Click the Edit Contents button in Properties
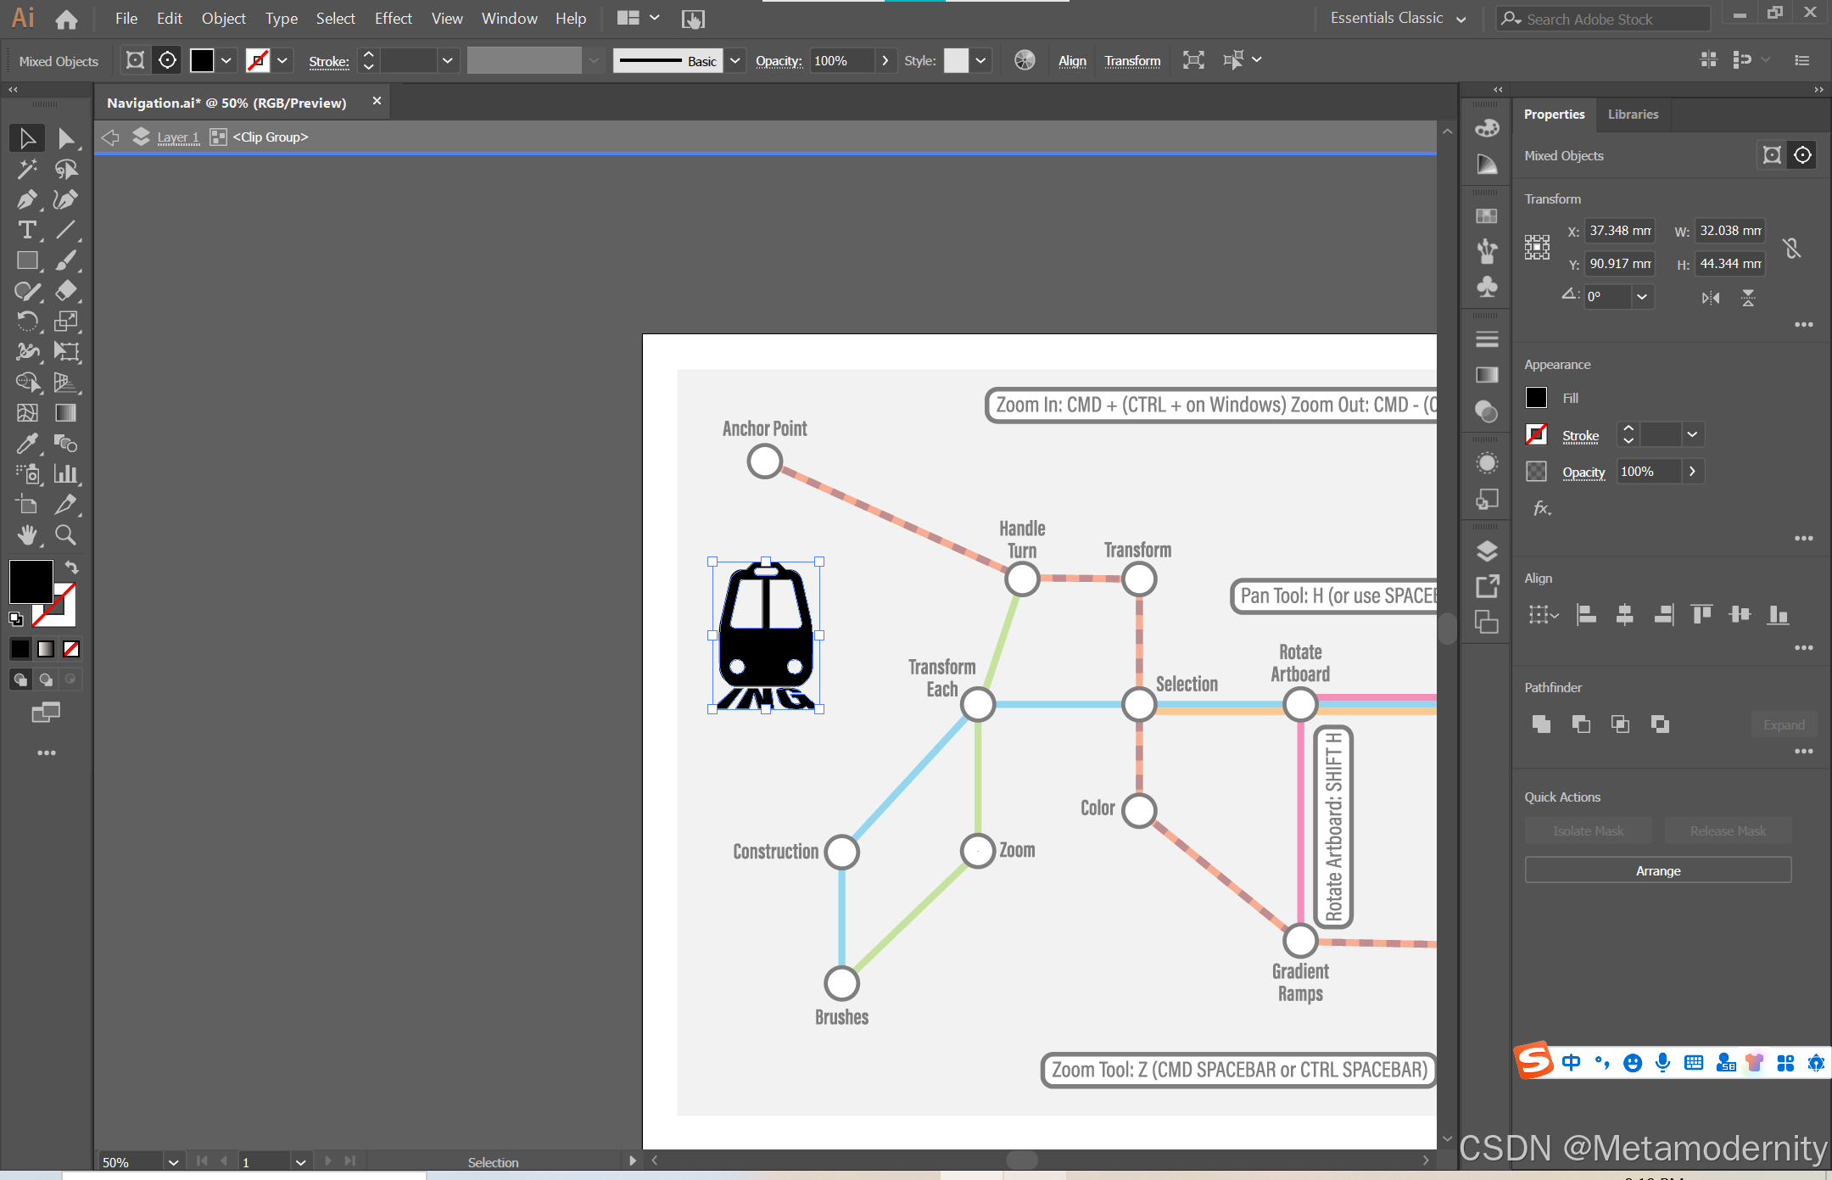The height and width of the screenshot is (1180, 1832). (1802, 155)
